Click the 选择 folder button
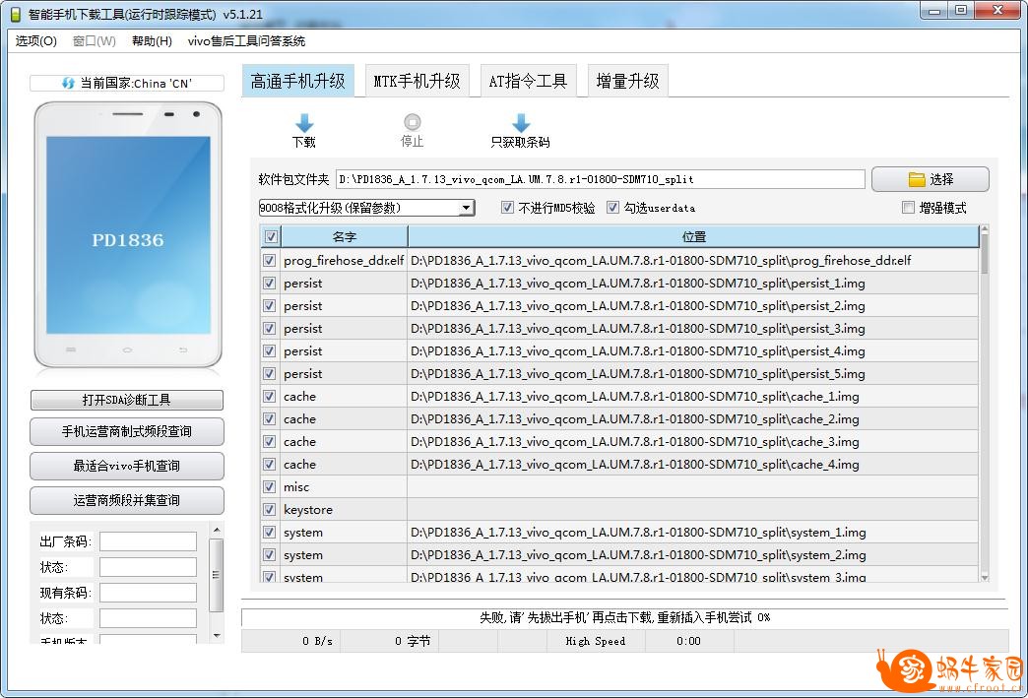The height and width of the screenshot is (698, 1028). coord(931,179)
